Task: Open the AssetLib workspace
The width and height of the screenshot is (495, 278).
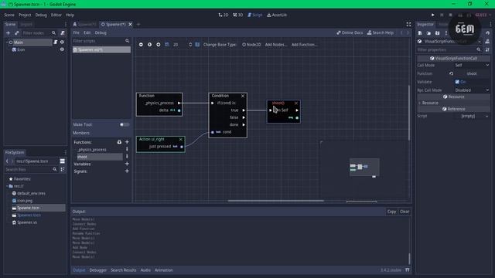Action: [277, 15]
